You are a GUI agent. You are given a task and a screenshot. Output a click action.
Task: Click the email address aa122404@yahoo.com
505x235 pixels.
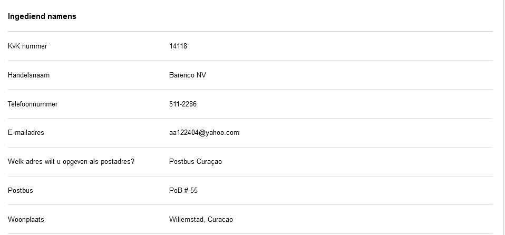tap(204, 133)
